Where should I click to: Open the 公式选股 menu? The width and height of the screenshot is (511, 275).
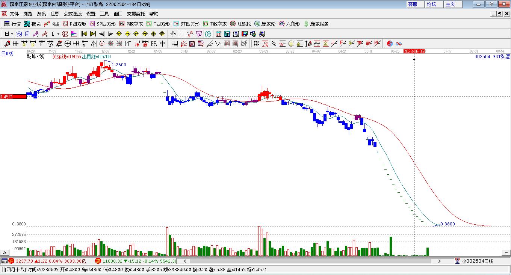click(73, 14)
